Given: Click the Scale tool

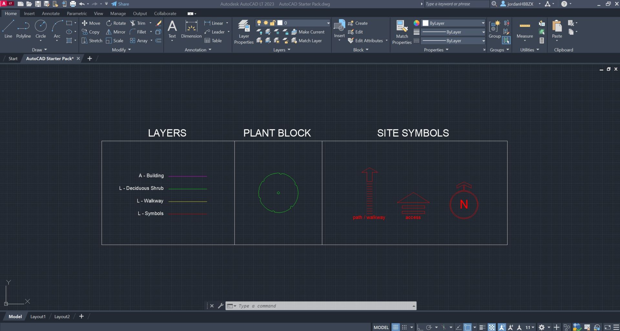Looking at the screenshot, I should point(115,41).
